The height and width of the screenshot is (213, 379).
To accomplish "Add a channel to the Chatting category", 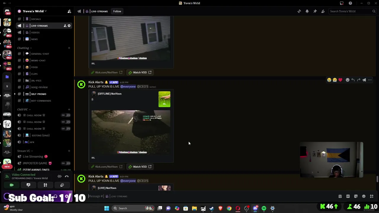I will (69, 48).
